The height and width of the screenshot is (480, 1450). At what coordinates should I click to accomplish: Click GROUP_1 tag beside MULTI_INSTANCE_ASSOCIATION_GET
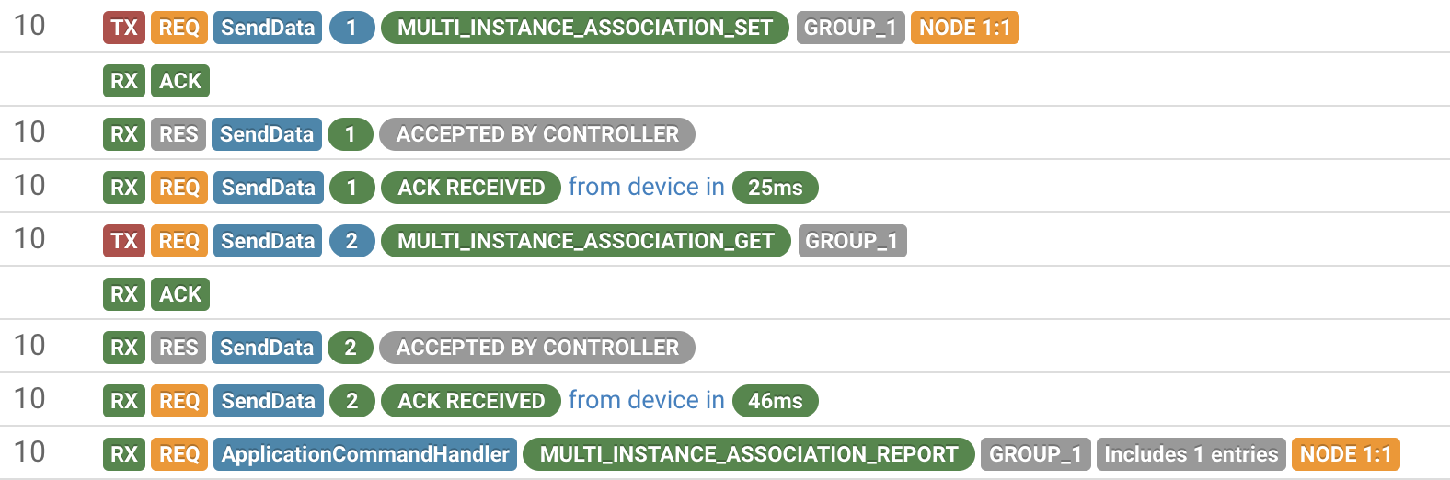pyautogui.click(x=852, y=241)
